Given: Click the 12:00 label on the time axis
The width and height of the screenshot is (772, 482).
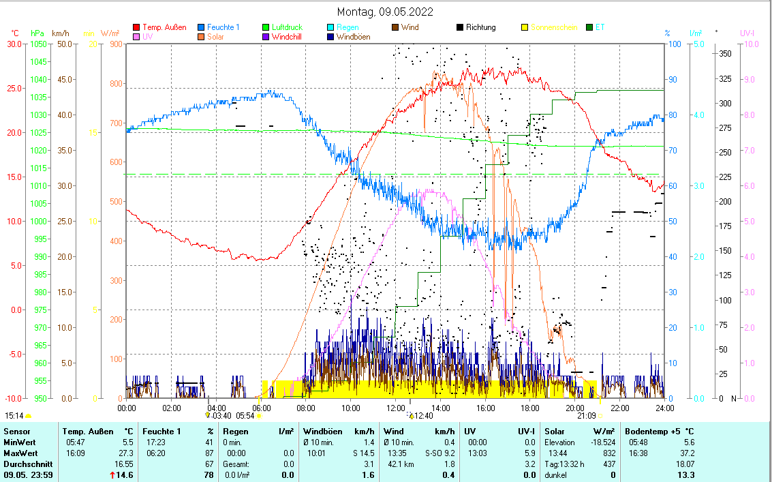Looking at the screenshot, I should [395, 408].
